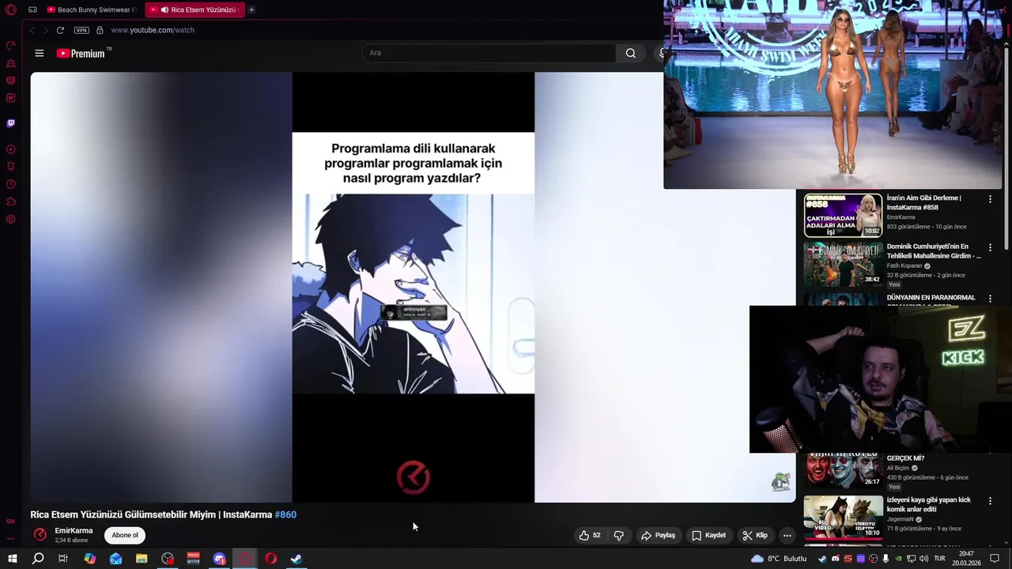Viewport: 1012px width, 569px height.
Task: Open File Explorer from the taskbar
Action: pos(142,559)
